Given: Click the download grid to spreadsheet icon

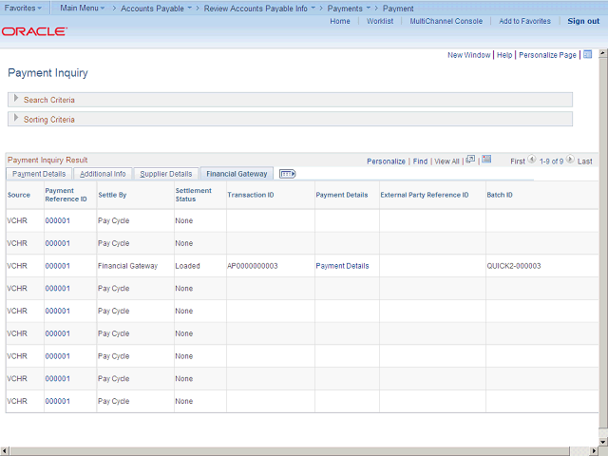Looking at the screenshot, I should 486,161.
